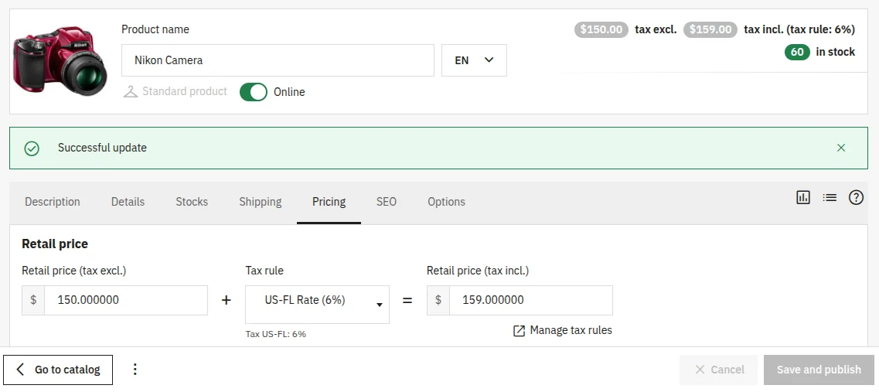
Task: Click the Standard product type label
Action: (185, 91)
